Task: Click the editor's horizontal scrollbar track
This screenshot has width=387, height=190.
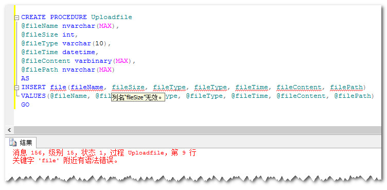Action: pyautogui.click(x=198, y=130)
